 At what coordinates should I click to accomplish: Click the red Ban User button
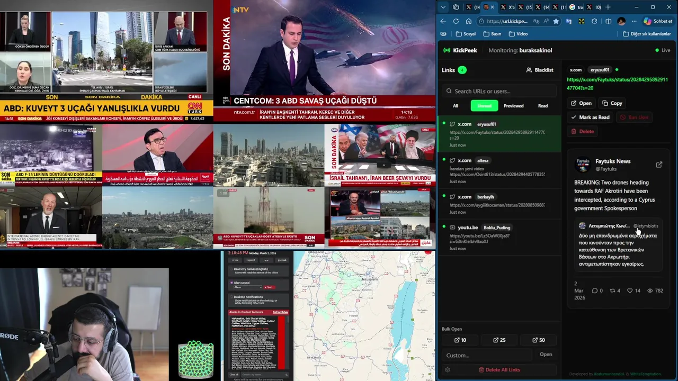tap(634, 117)
